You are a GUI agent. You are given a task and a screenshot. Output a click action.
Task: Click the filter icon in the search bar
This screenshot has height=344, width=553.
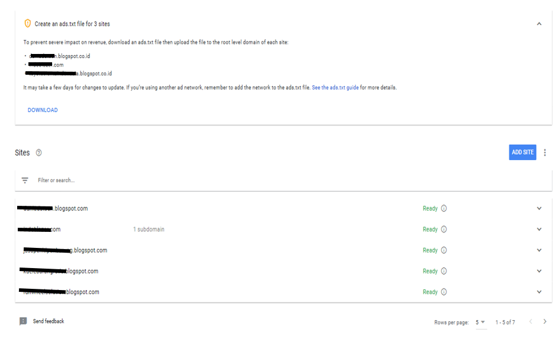(x=25, y=180)
